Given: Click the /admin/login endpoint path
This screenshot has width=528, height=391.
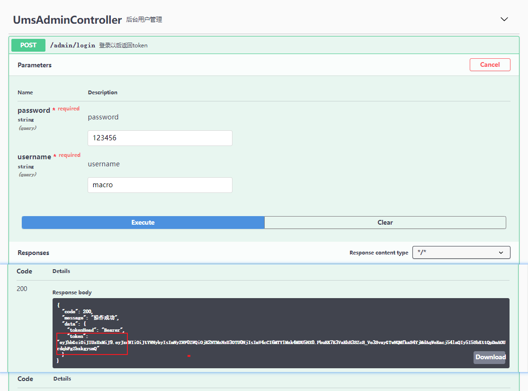Looking at the screenshot, I should click(x=72, y=45).
